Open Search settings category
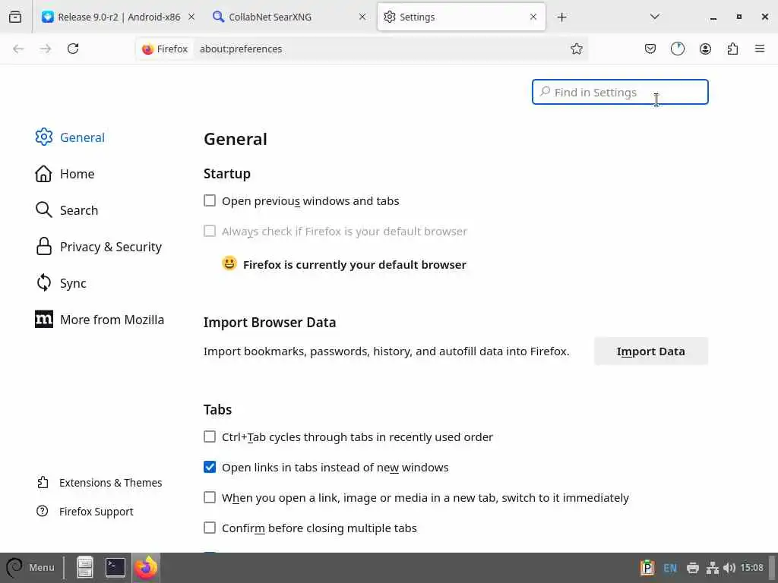 [x=67, y=210]
